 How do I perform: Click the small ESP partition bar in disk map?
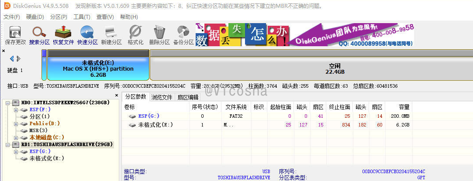click(x=44, y=65)
